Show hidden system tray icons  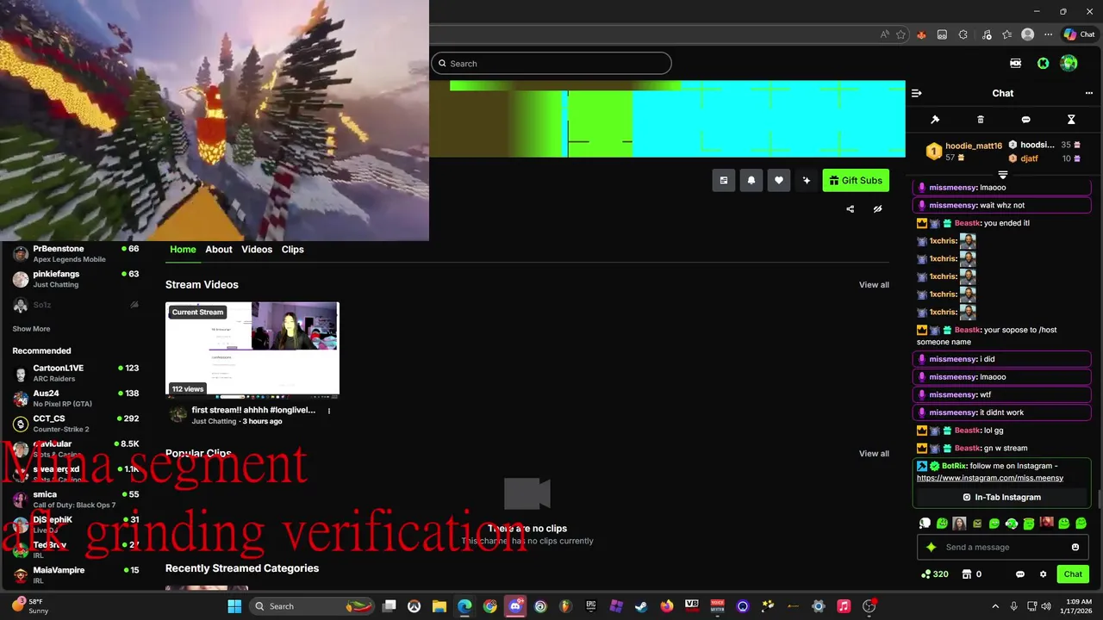[995, 606]
